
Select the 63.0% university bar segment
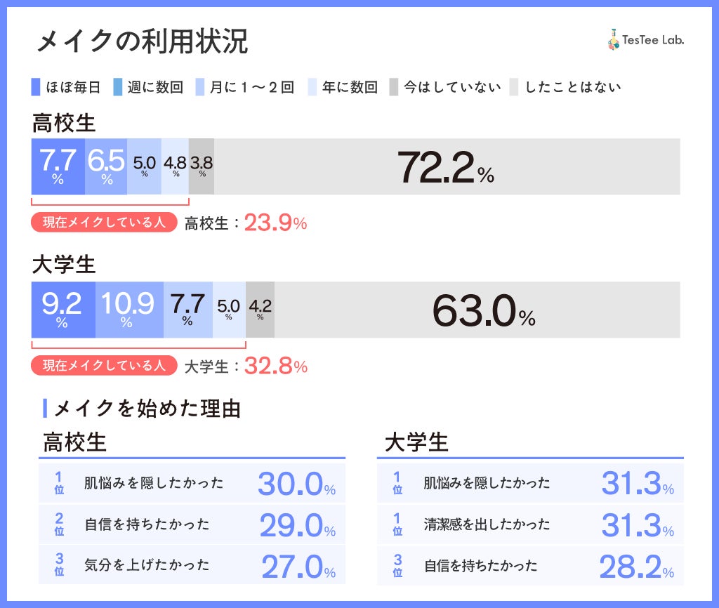477,310
